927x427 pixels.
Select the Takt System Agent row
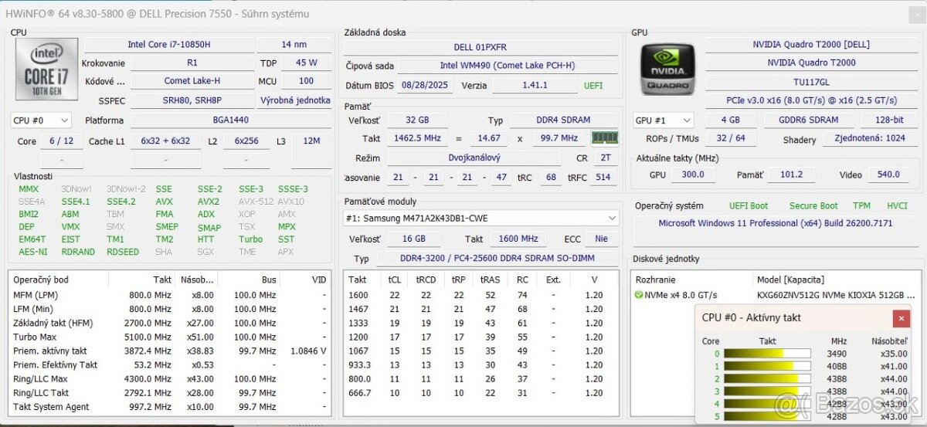click(170, 406)
